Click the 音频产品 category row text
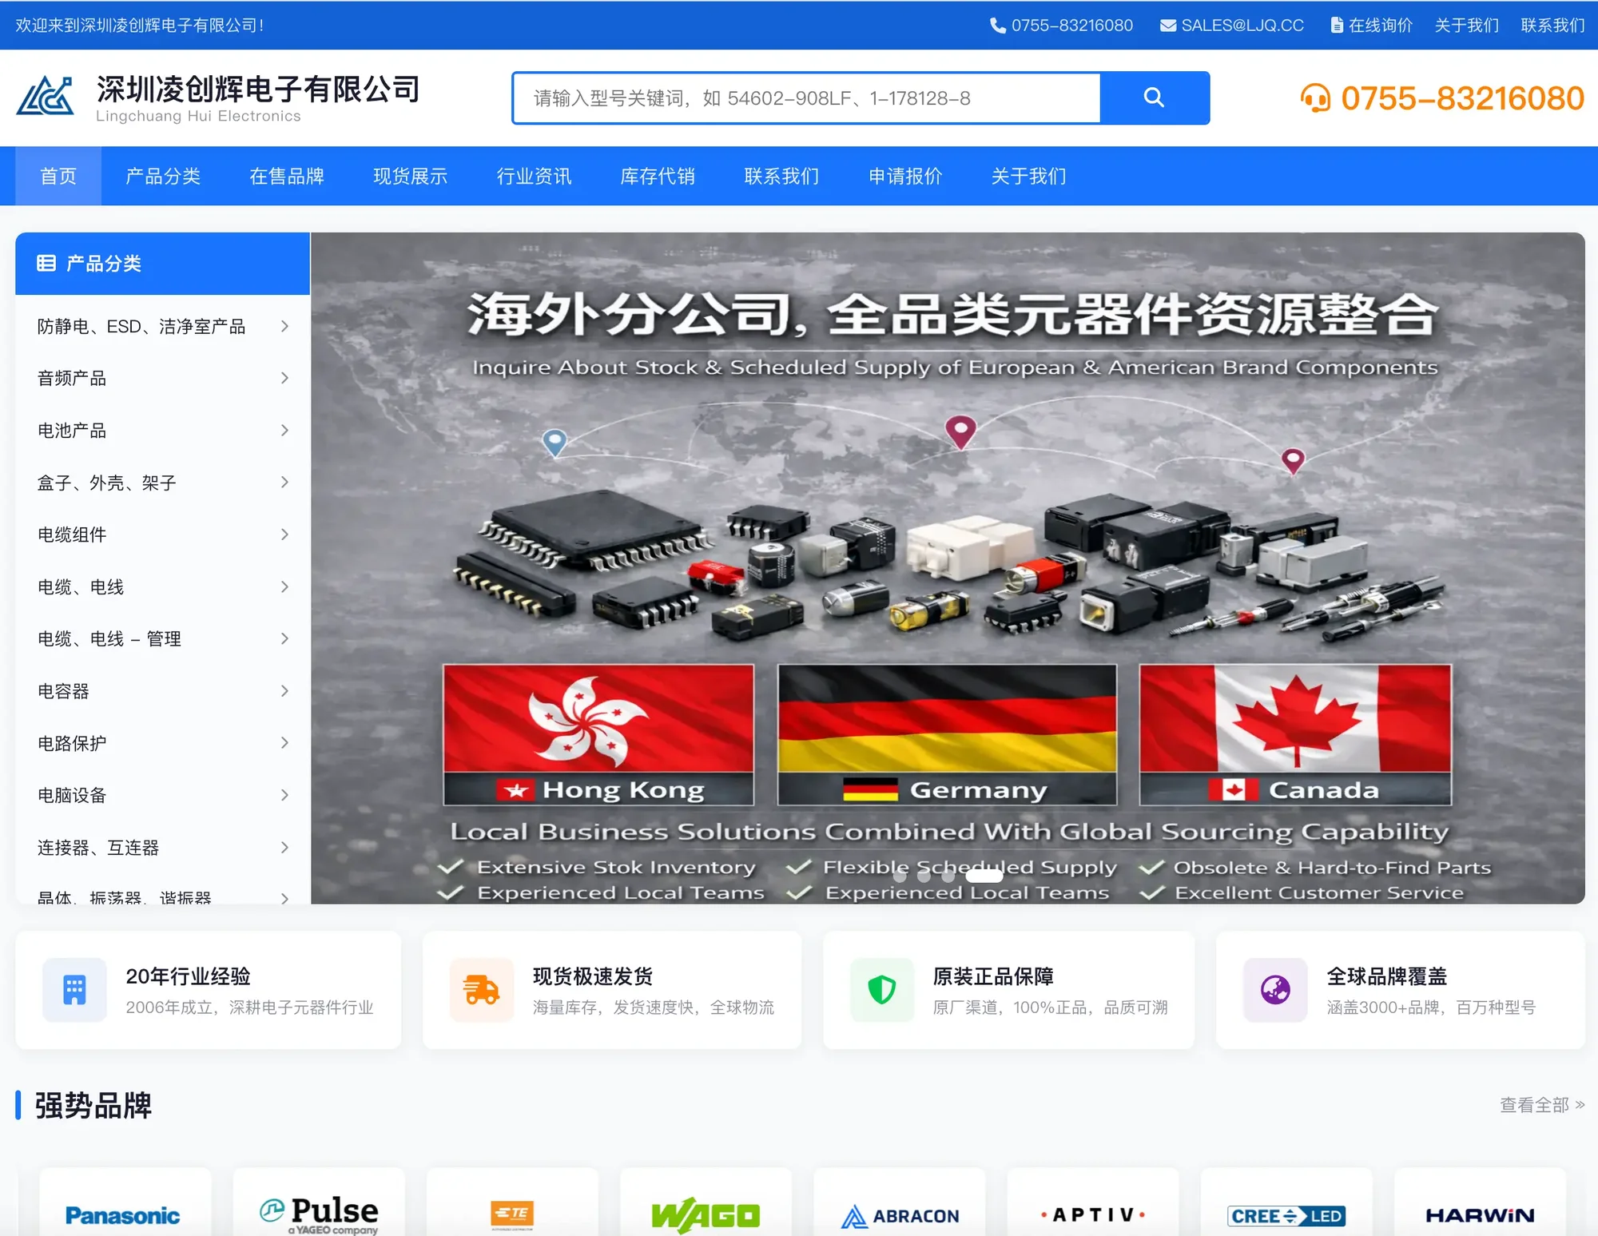This screenshot has width=1598, height=1236. pos(72,378)
